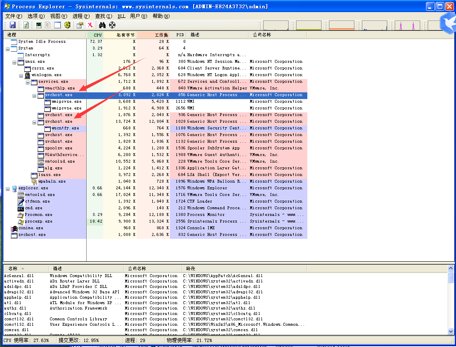
Task: Open the 帮助(H) menu
Action: tap(161, 16)
